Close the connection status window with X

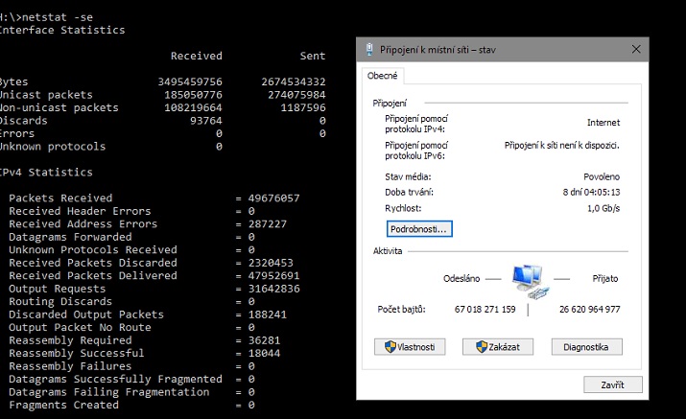(x=636, y=50)
